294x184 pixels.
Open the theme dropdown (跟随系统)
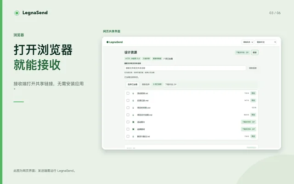click(x=248, y=42)
